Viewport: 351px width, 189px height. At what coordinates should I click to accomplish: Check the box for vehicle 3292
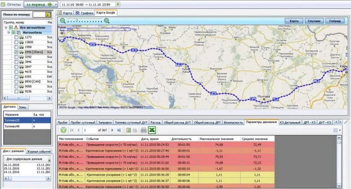click(x=16, y=57)
